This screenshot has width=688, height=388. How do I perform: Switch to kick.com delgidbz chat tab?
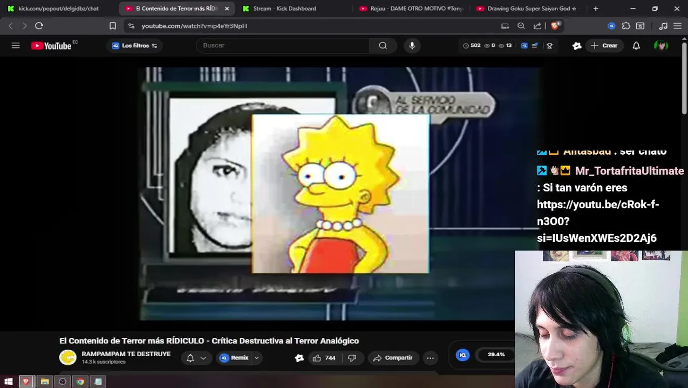(58, 9)
